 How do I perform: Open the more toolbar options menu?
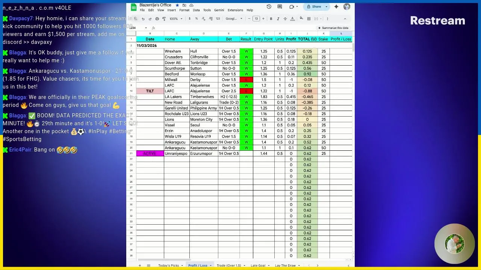(x=327, y=19)
